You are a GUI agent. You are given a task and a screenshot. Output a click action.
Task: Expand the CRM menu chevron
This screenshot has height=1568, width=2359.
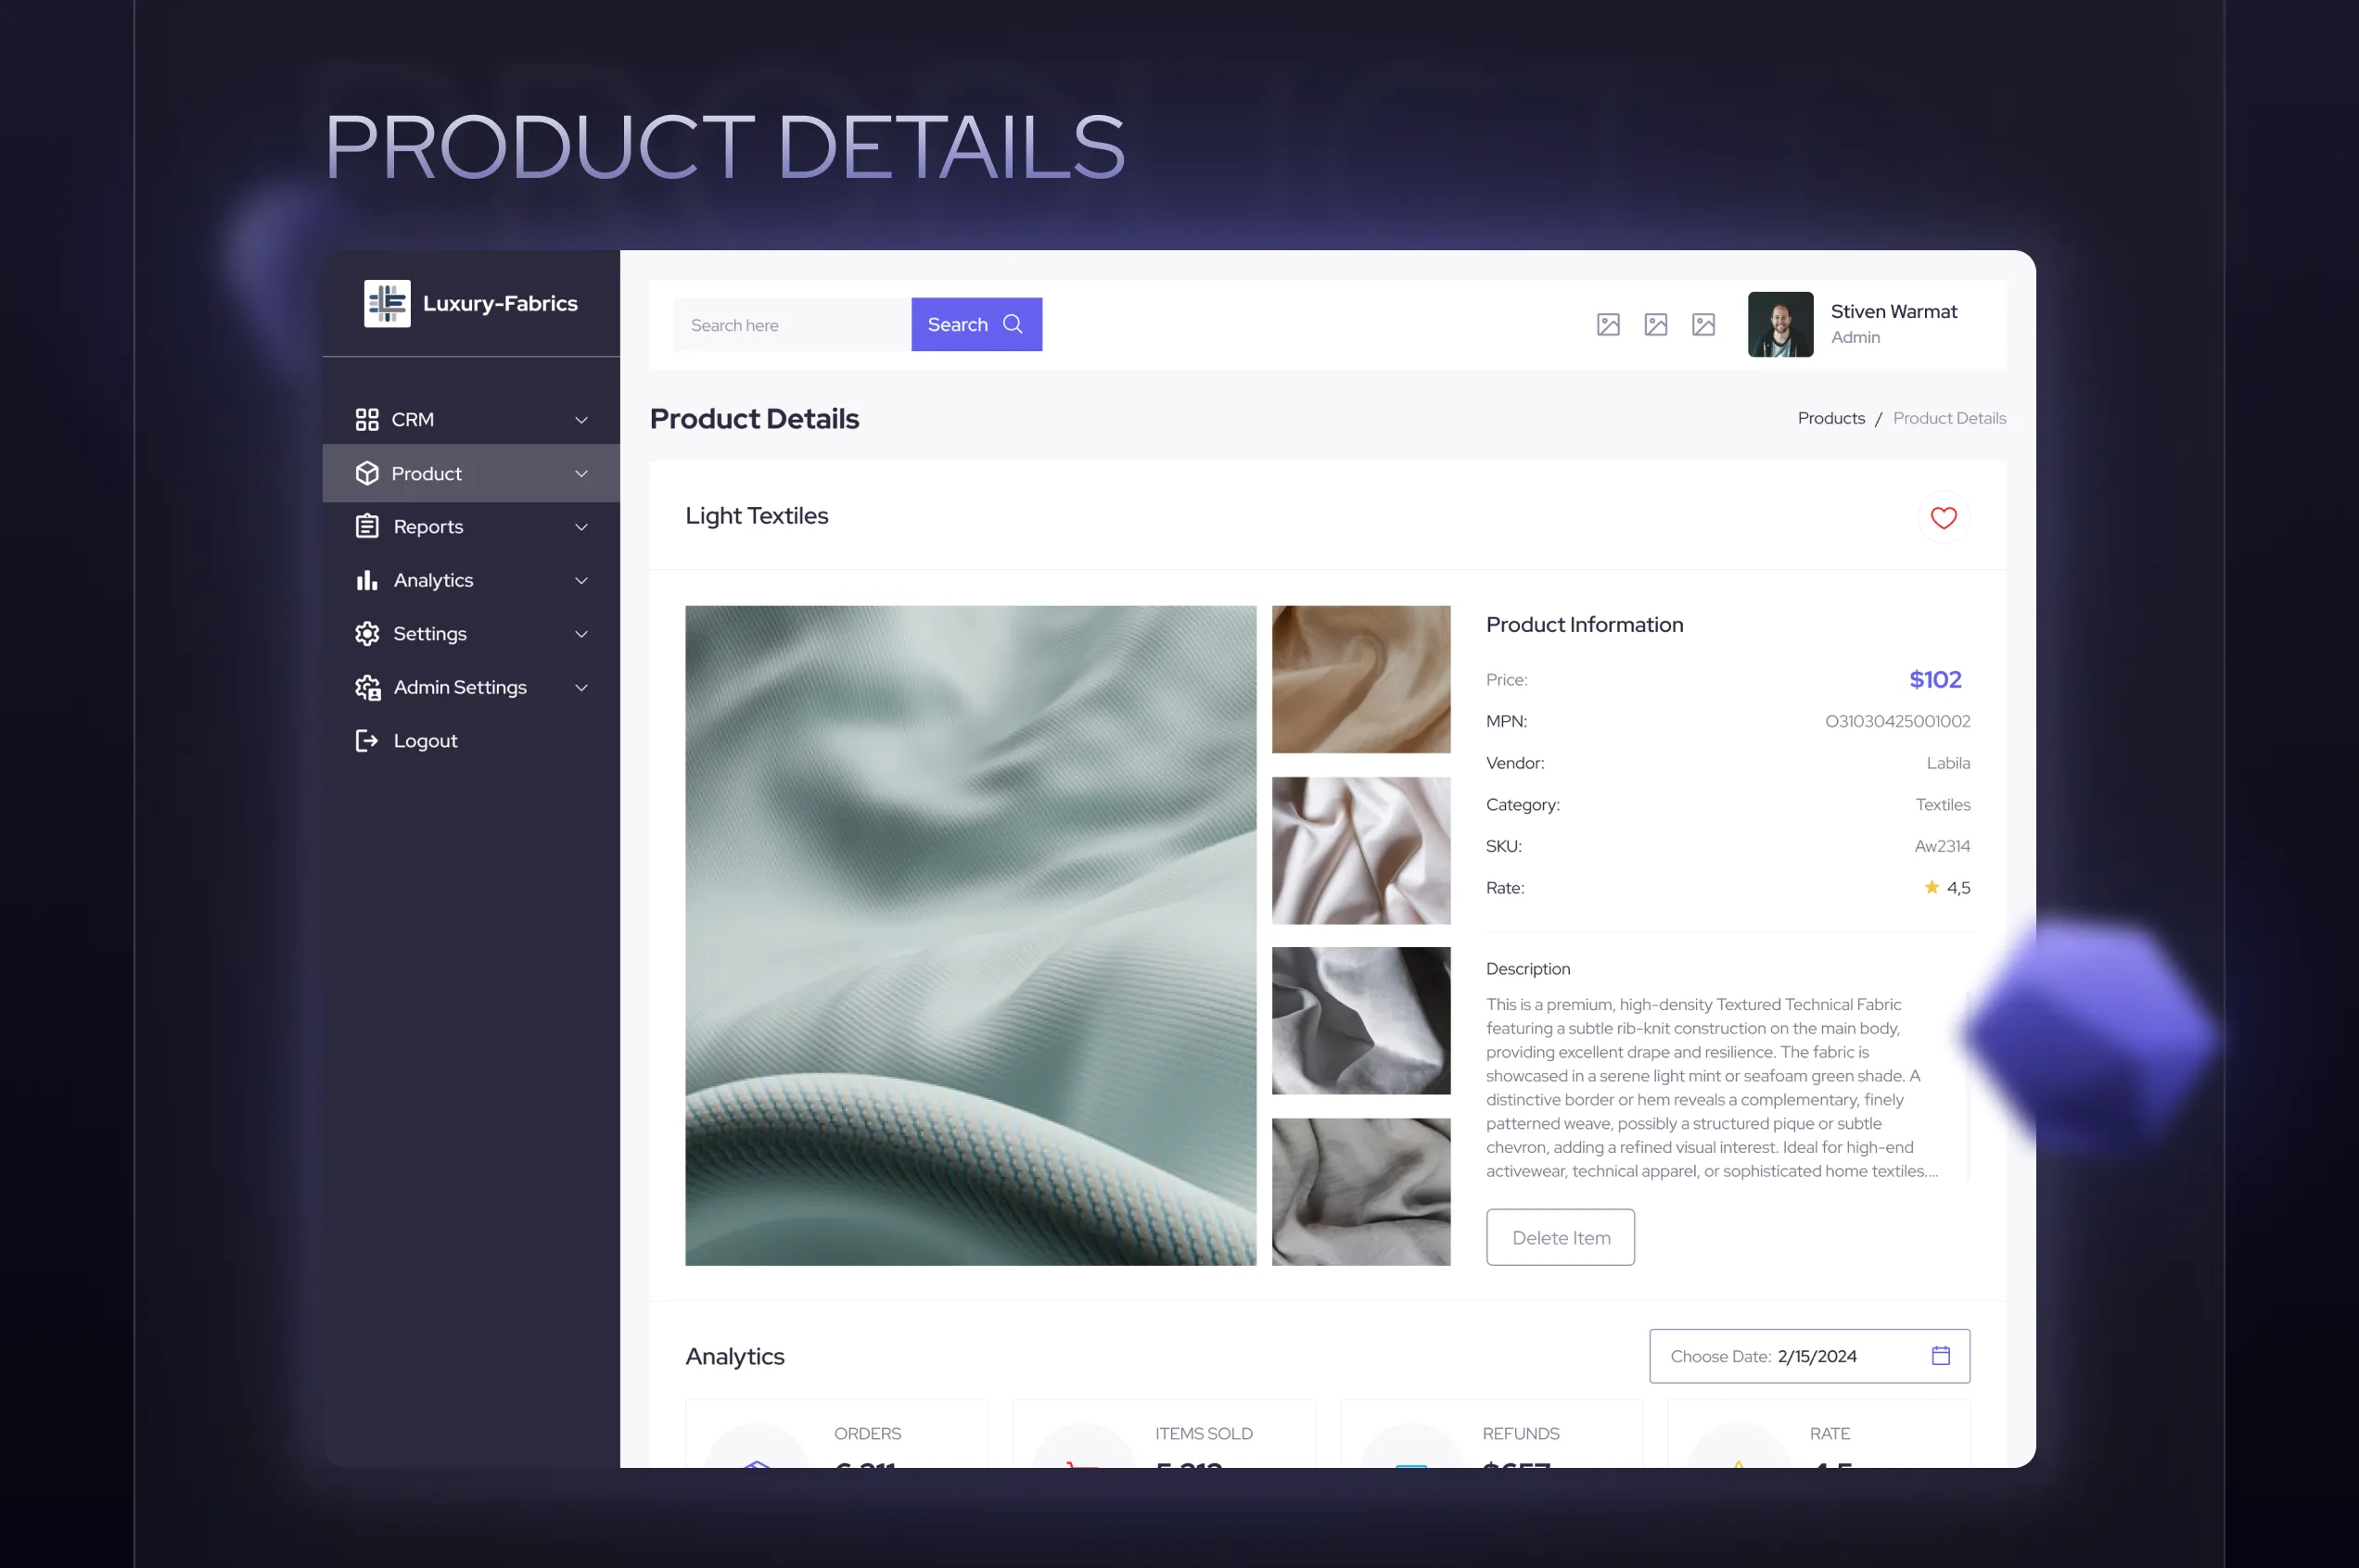pyautogui.click(x=581, y=420)
